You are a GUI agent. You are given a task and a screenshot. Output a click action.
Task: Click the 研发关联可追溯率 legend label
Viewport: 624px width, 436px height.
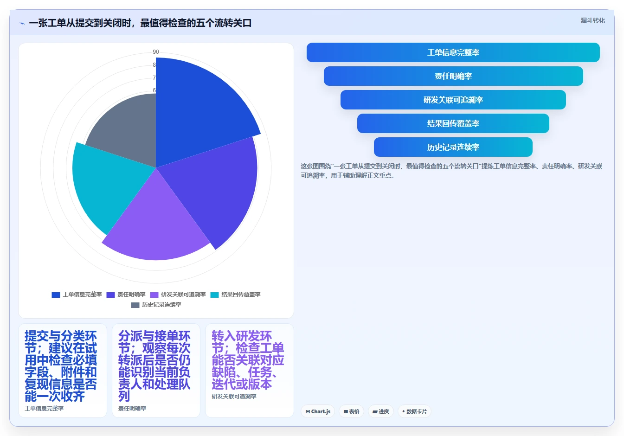[183, 295]
